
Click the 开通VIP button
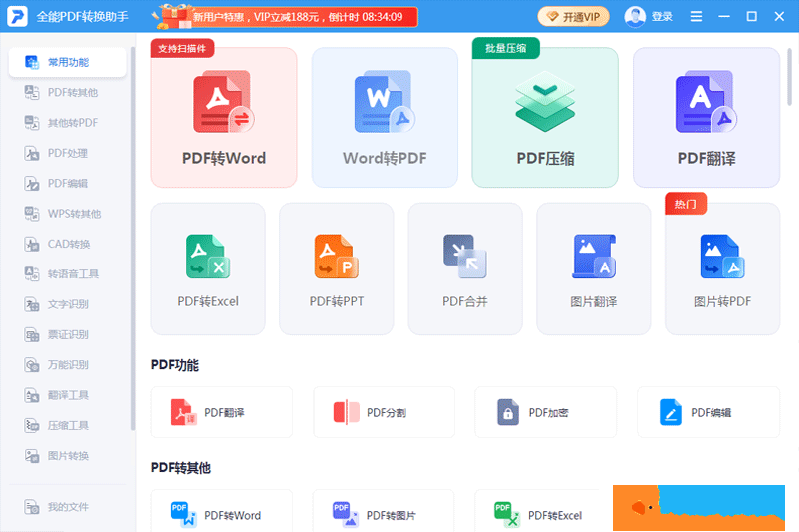(x=573, y=17)
